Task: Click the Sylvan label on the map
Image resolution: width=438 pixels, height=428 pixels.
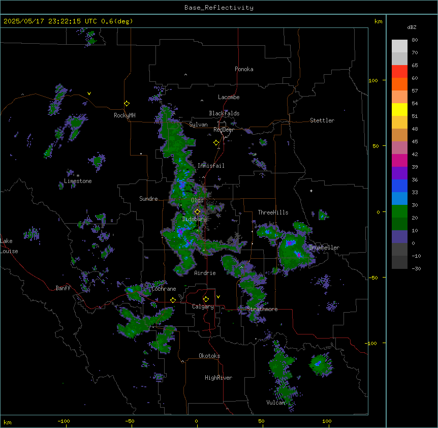Action: (198, 125)
